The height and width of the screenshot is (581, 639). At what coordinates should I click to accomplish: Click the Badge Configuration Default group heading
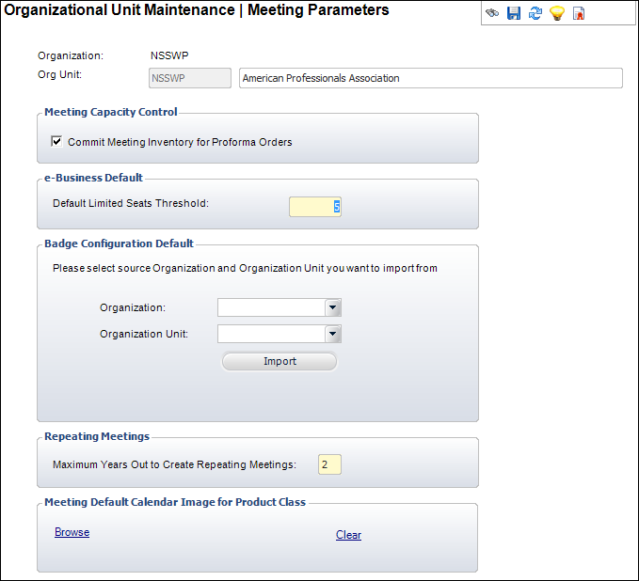click(x=119, y=243)
